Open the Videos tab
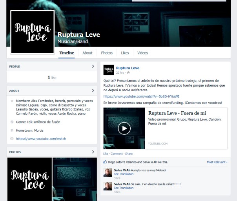Viewport: 237px width, 201px height. pos(142,53)
